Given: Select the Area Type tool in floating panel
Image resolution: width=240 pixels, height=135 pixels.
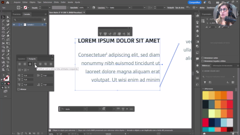Looking at the screenshot, I should click(105, 34).
